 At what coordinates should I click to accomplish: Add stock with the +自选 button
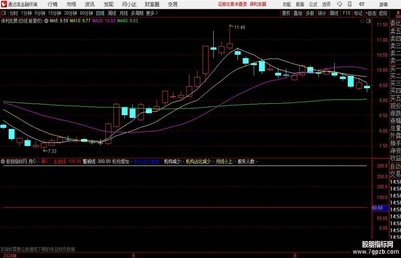[371, 13]
